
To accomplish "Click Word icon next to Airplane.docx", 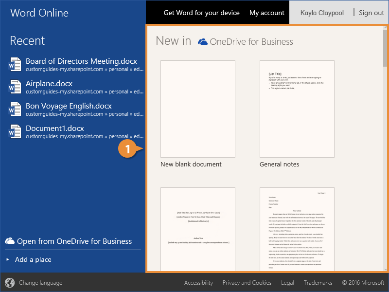I will pyautogui.click(x=15, y=87).
